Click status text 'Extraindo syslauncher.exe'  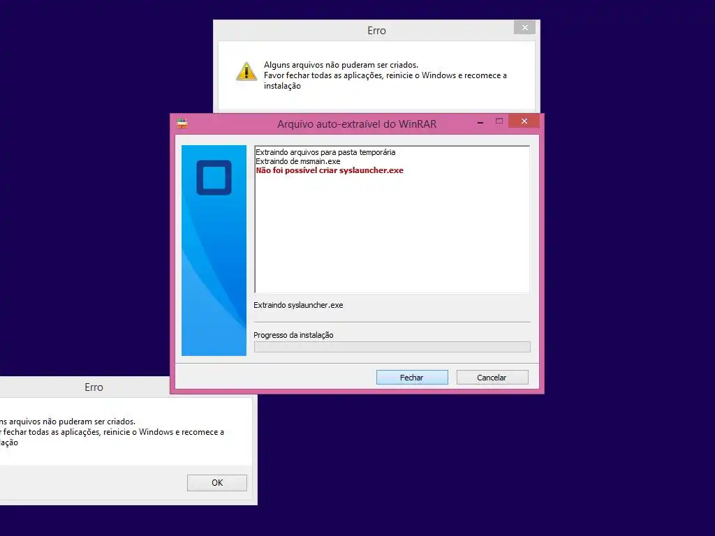click(298, 306)
